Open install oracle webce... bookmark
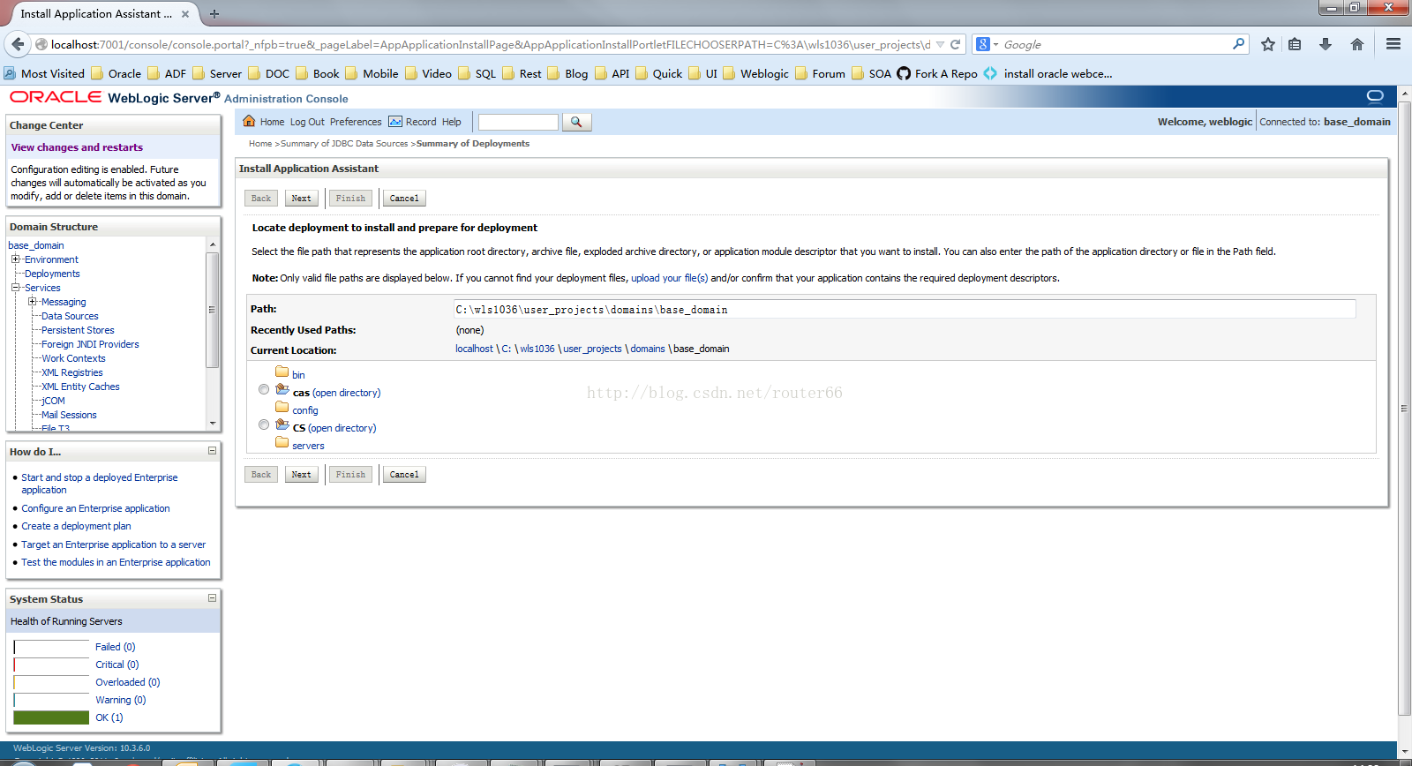 [x=1048, y=73]
